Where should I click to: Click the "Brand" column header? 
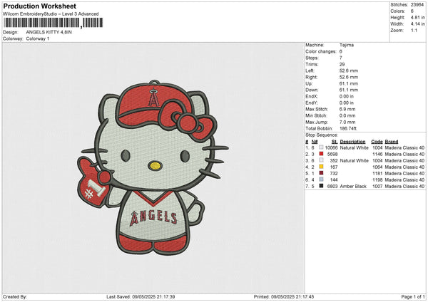pyautogui.click(x=392, y=142)
